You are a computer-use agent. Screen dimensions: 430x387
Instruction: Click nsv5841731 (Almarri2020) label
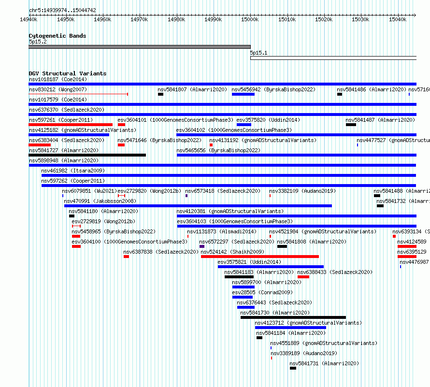pyautogui.click(x=324, y=364)
